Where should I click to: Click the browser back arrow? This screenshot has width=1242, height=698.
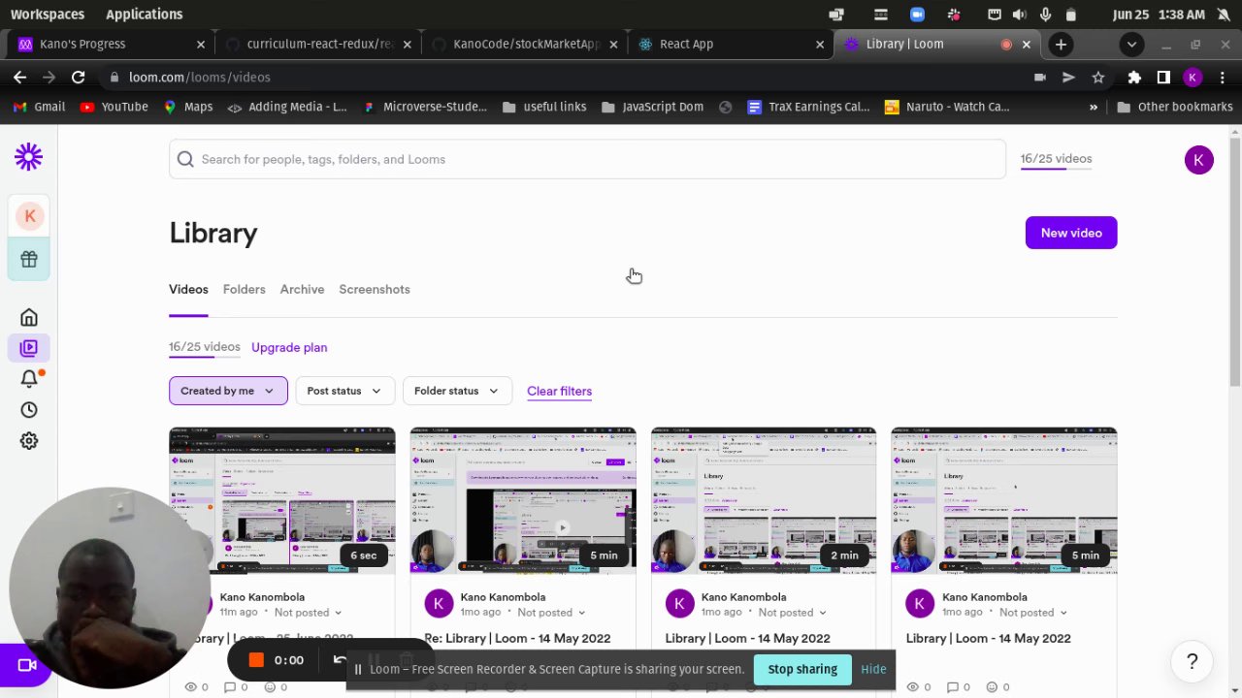(20, 77)
